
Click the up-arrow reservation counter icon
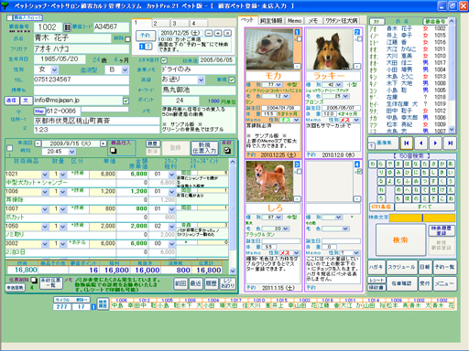click(148, 47)
